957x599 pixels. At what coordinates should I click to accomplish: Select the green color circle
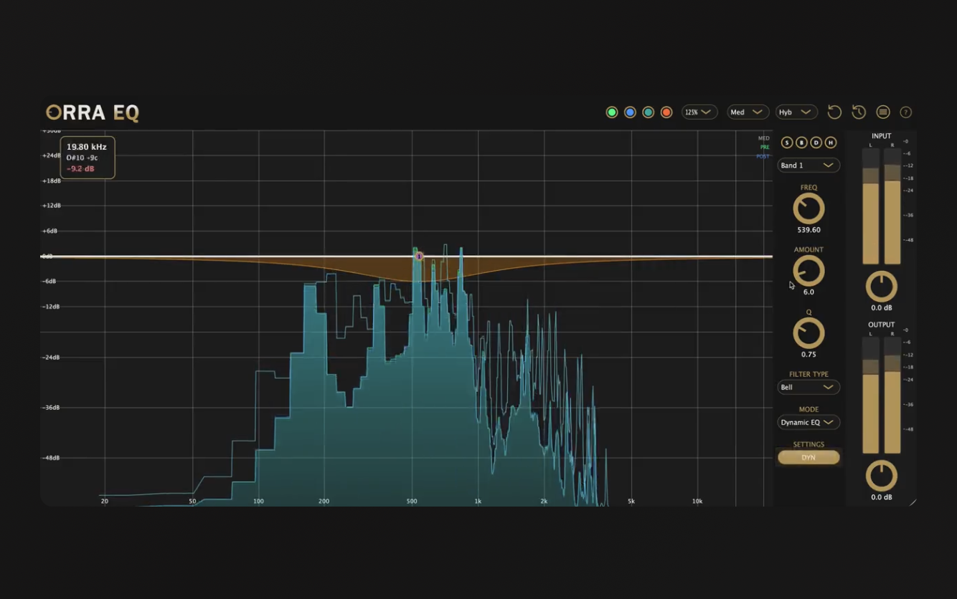pos(612,112)
